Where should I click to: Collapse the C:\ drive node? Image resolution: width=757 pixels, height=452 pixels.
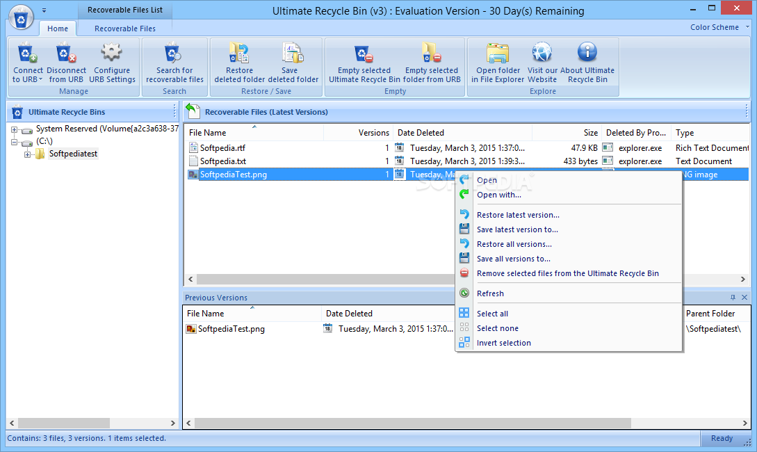click(x=14, y=142)
